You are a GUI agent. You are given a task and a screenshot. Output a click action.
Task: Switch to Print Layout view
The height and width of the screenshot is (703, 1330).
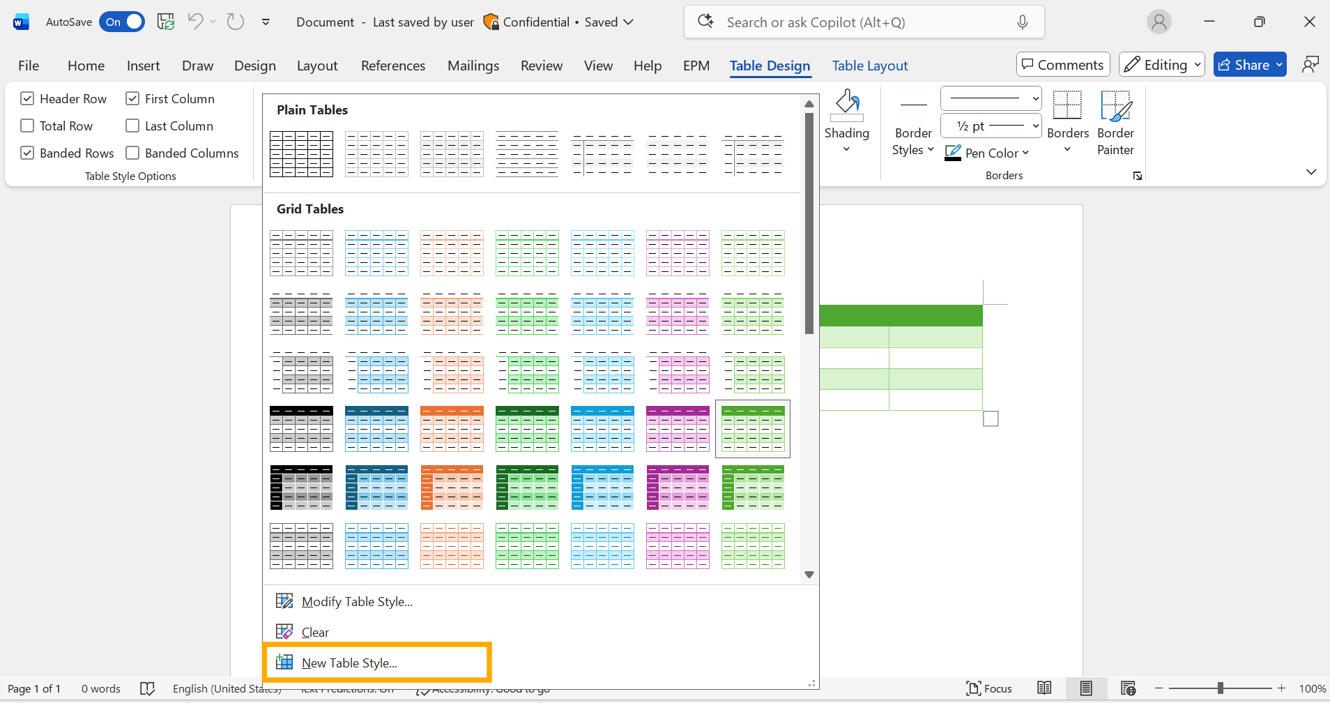click(x=1086, y=688)
